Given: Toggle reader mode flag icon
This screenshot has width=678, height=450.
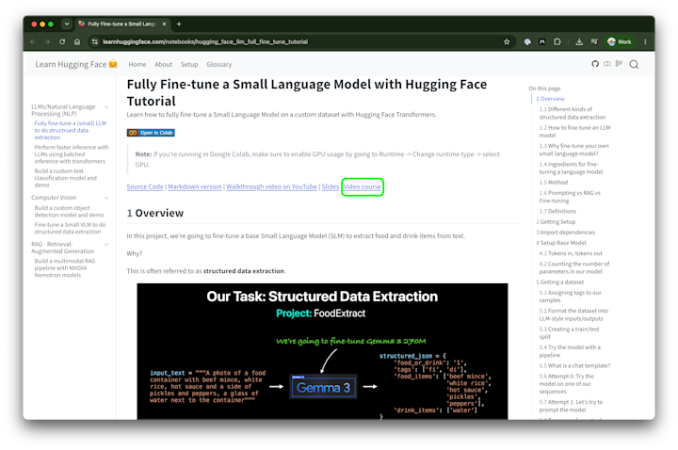Looking at the screenshot, I should [x=620, y=64].
